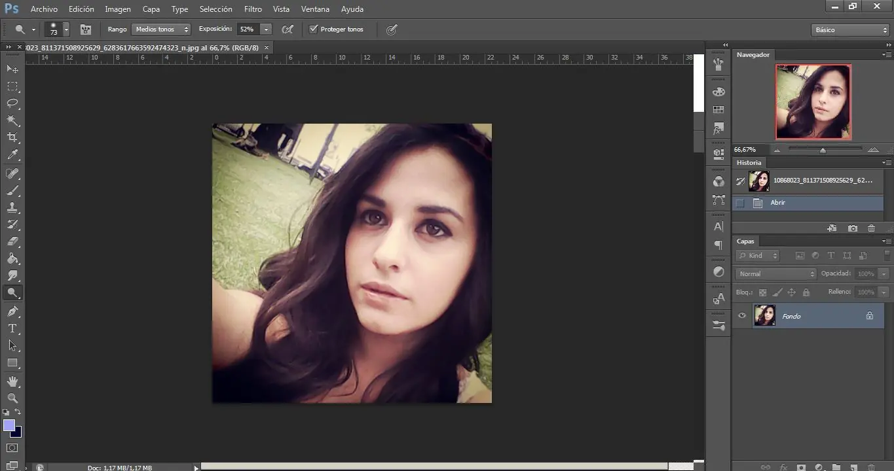Open the Rango Medios tonos dropdown
This screenshot has height=471, width=894.
tap(161, 29)
